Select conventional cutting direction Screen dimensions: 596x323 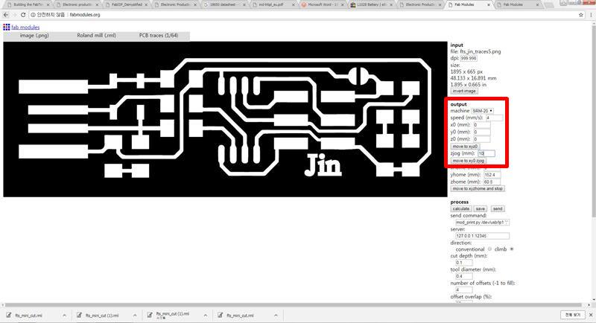[x=489, y=249]
